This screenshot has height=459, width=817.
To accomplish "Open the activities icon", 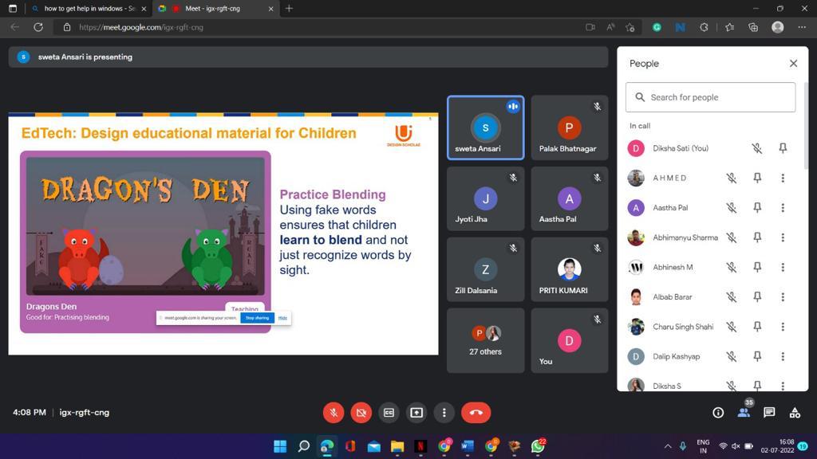I will [x=795, y=413].
